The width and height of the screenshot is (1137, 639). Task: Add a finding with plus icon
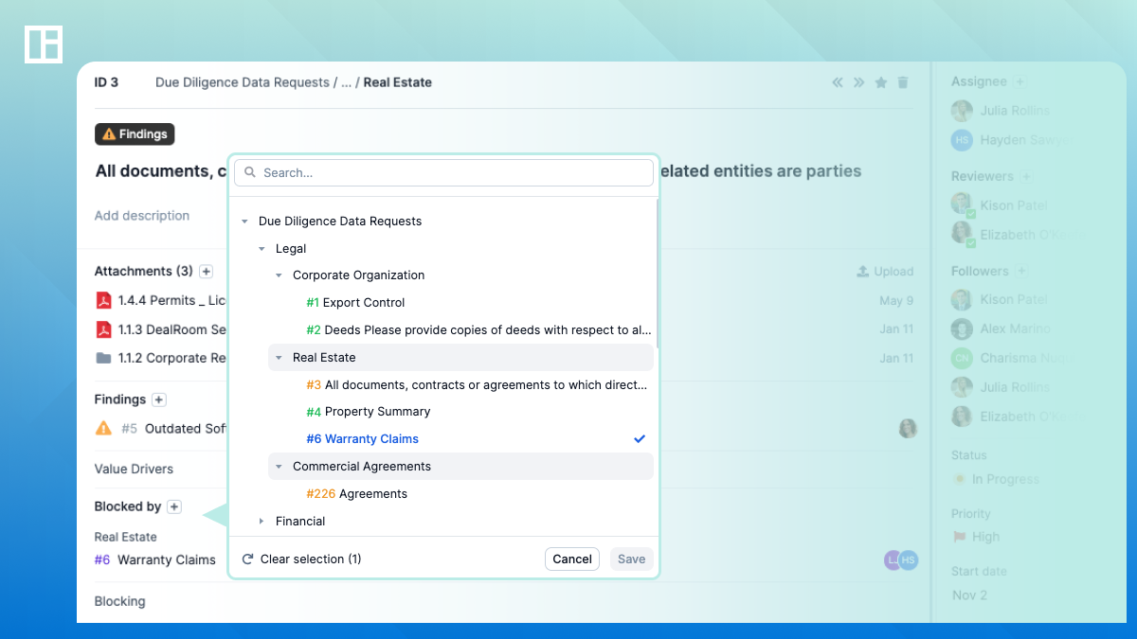pyautogui.click(x=159, y=399)
